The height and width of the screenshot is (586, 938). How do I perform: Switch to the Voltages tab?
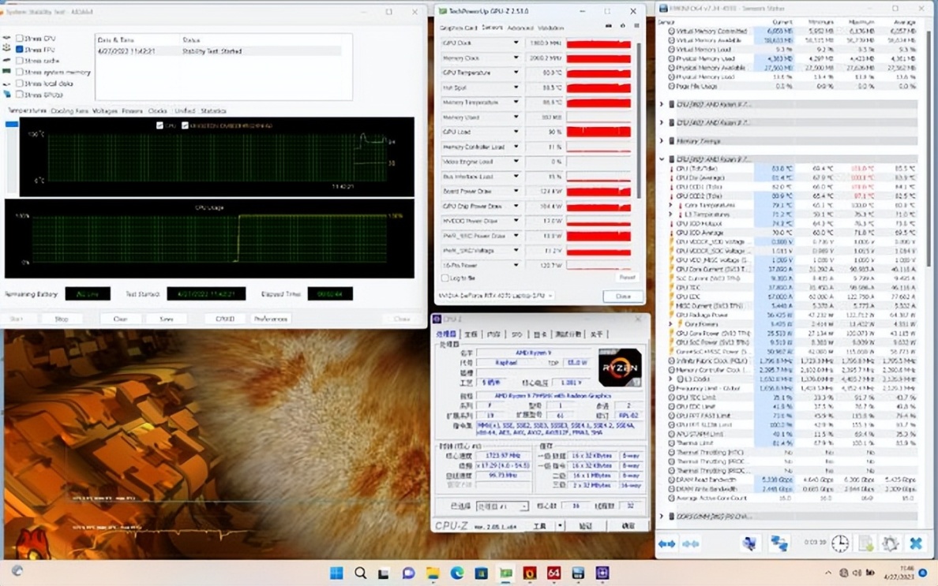[x=105, y=111]
